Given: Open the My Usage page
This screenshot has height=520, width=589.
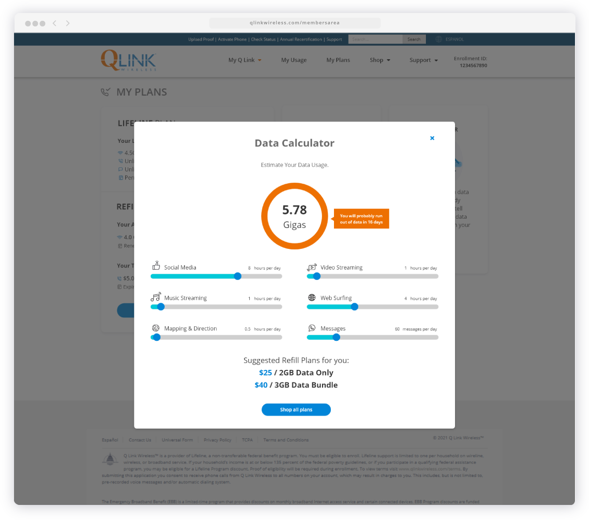Looking at the screenshot, I should tap(294, 60).
